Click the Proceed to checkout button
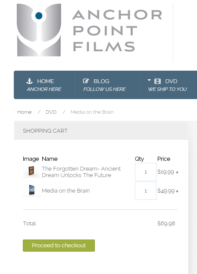This screenshot has height=274, width=197. (59, 246)
